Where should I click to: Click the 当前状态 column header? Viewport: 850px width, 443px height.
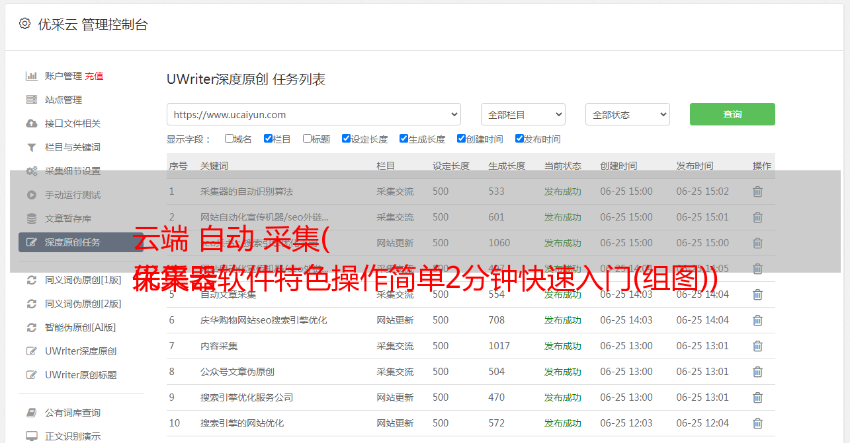[563, 166]
